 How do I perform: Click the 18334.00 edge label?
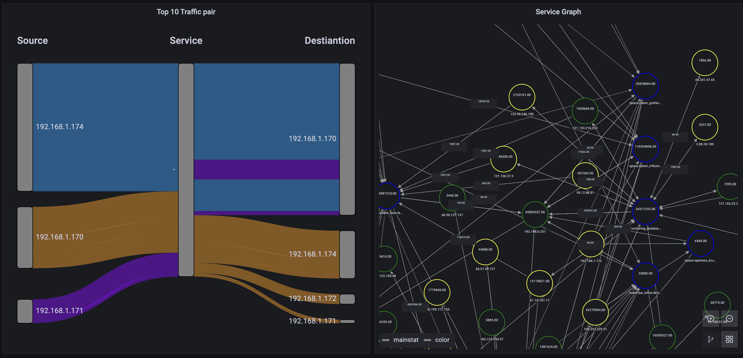pyautogui.click(x=483, y=102)
